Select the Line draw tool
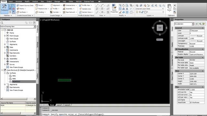 [97, 5]
